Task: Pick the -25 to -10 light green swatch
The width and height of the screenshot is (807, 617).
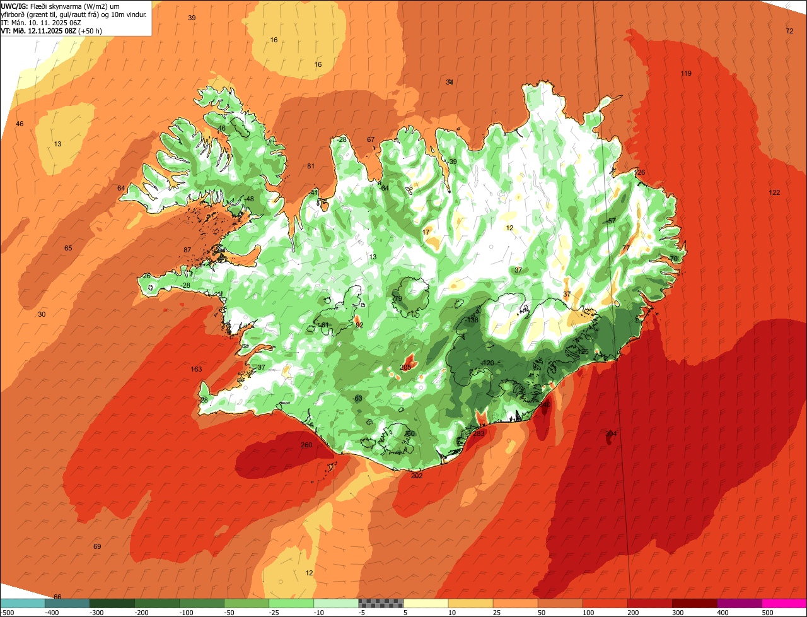Action: (291, 602)
